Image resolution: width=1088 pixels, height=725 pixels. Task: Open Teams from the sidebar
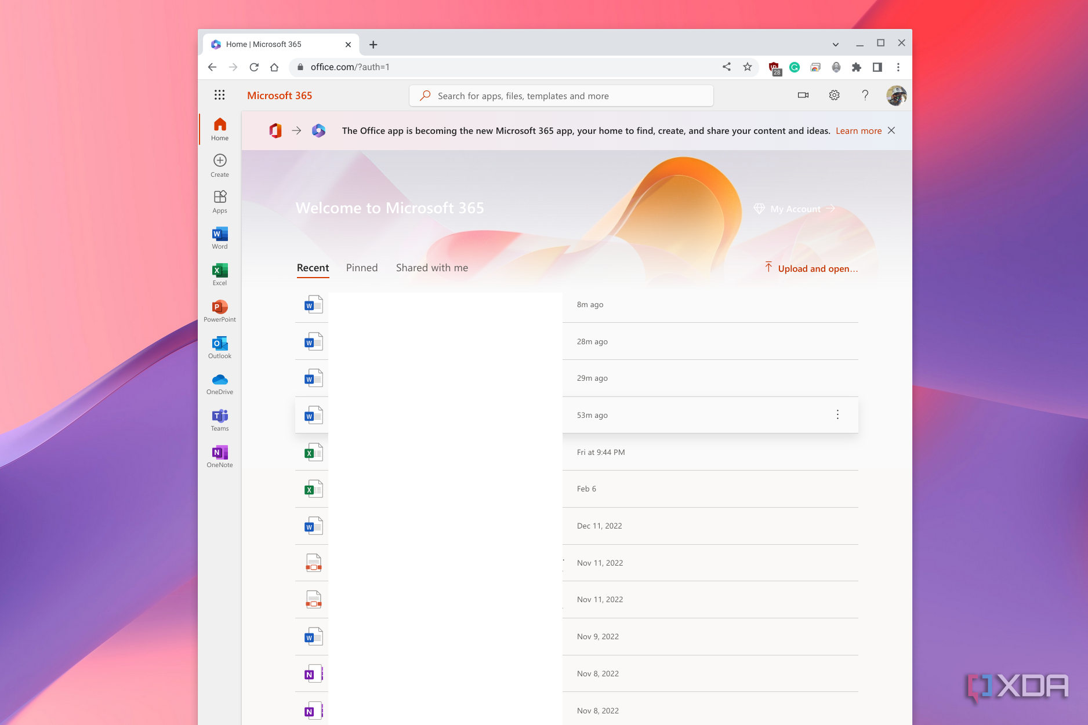[219, 419]
